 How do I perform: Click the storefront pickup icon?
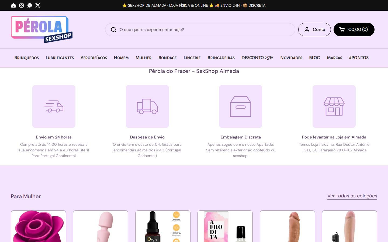point(334,106)
